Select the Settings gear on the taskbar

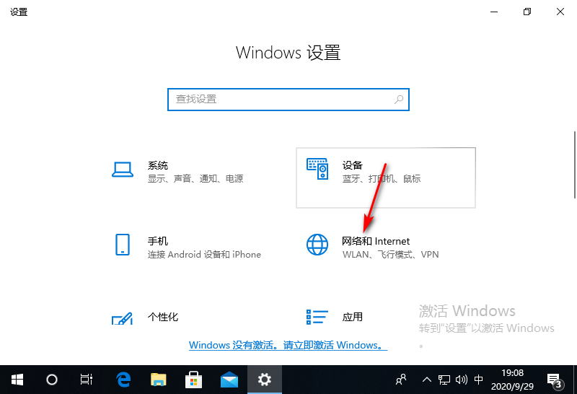click(264, 380)
